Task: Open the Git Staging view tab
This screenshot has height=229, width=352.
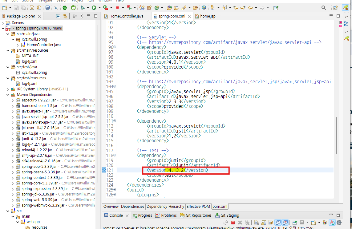Action: click(x=227, y=215)
